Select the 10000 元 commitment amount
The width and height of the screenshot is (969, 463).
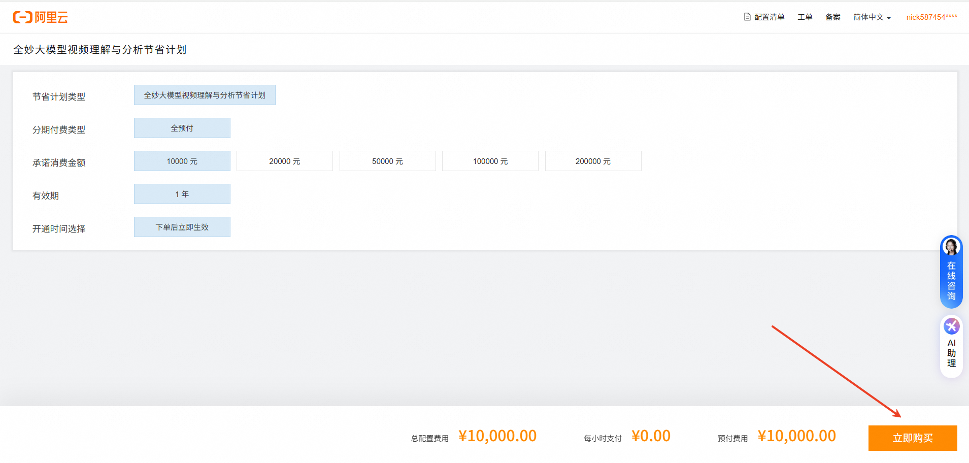(182, 161)
